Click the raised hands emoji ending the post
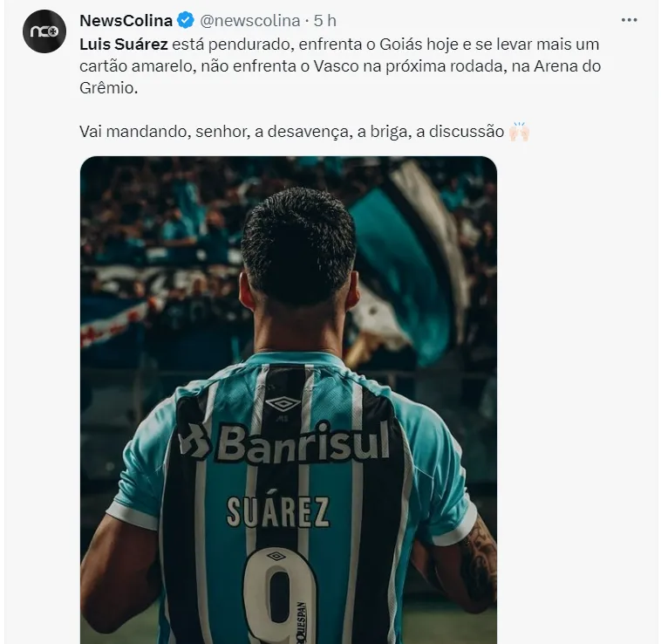The width and height of the screenshot is (661, 644). (x=519, y=131)
